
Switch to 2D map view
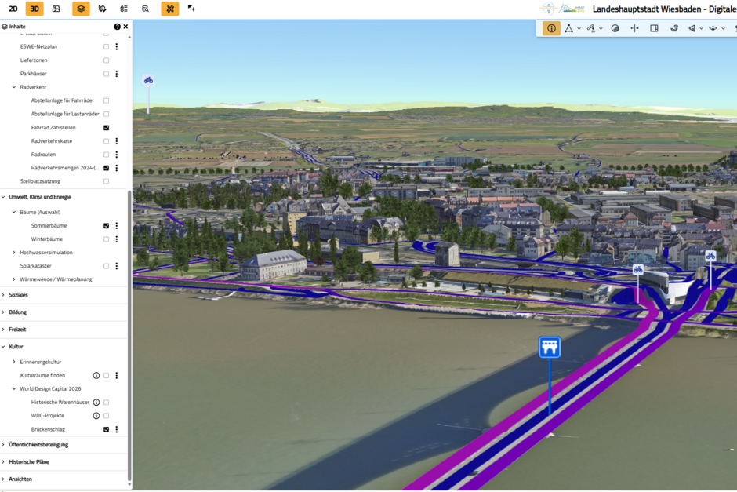[13, 9]
